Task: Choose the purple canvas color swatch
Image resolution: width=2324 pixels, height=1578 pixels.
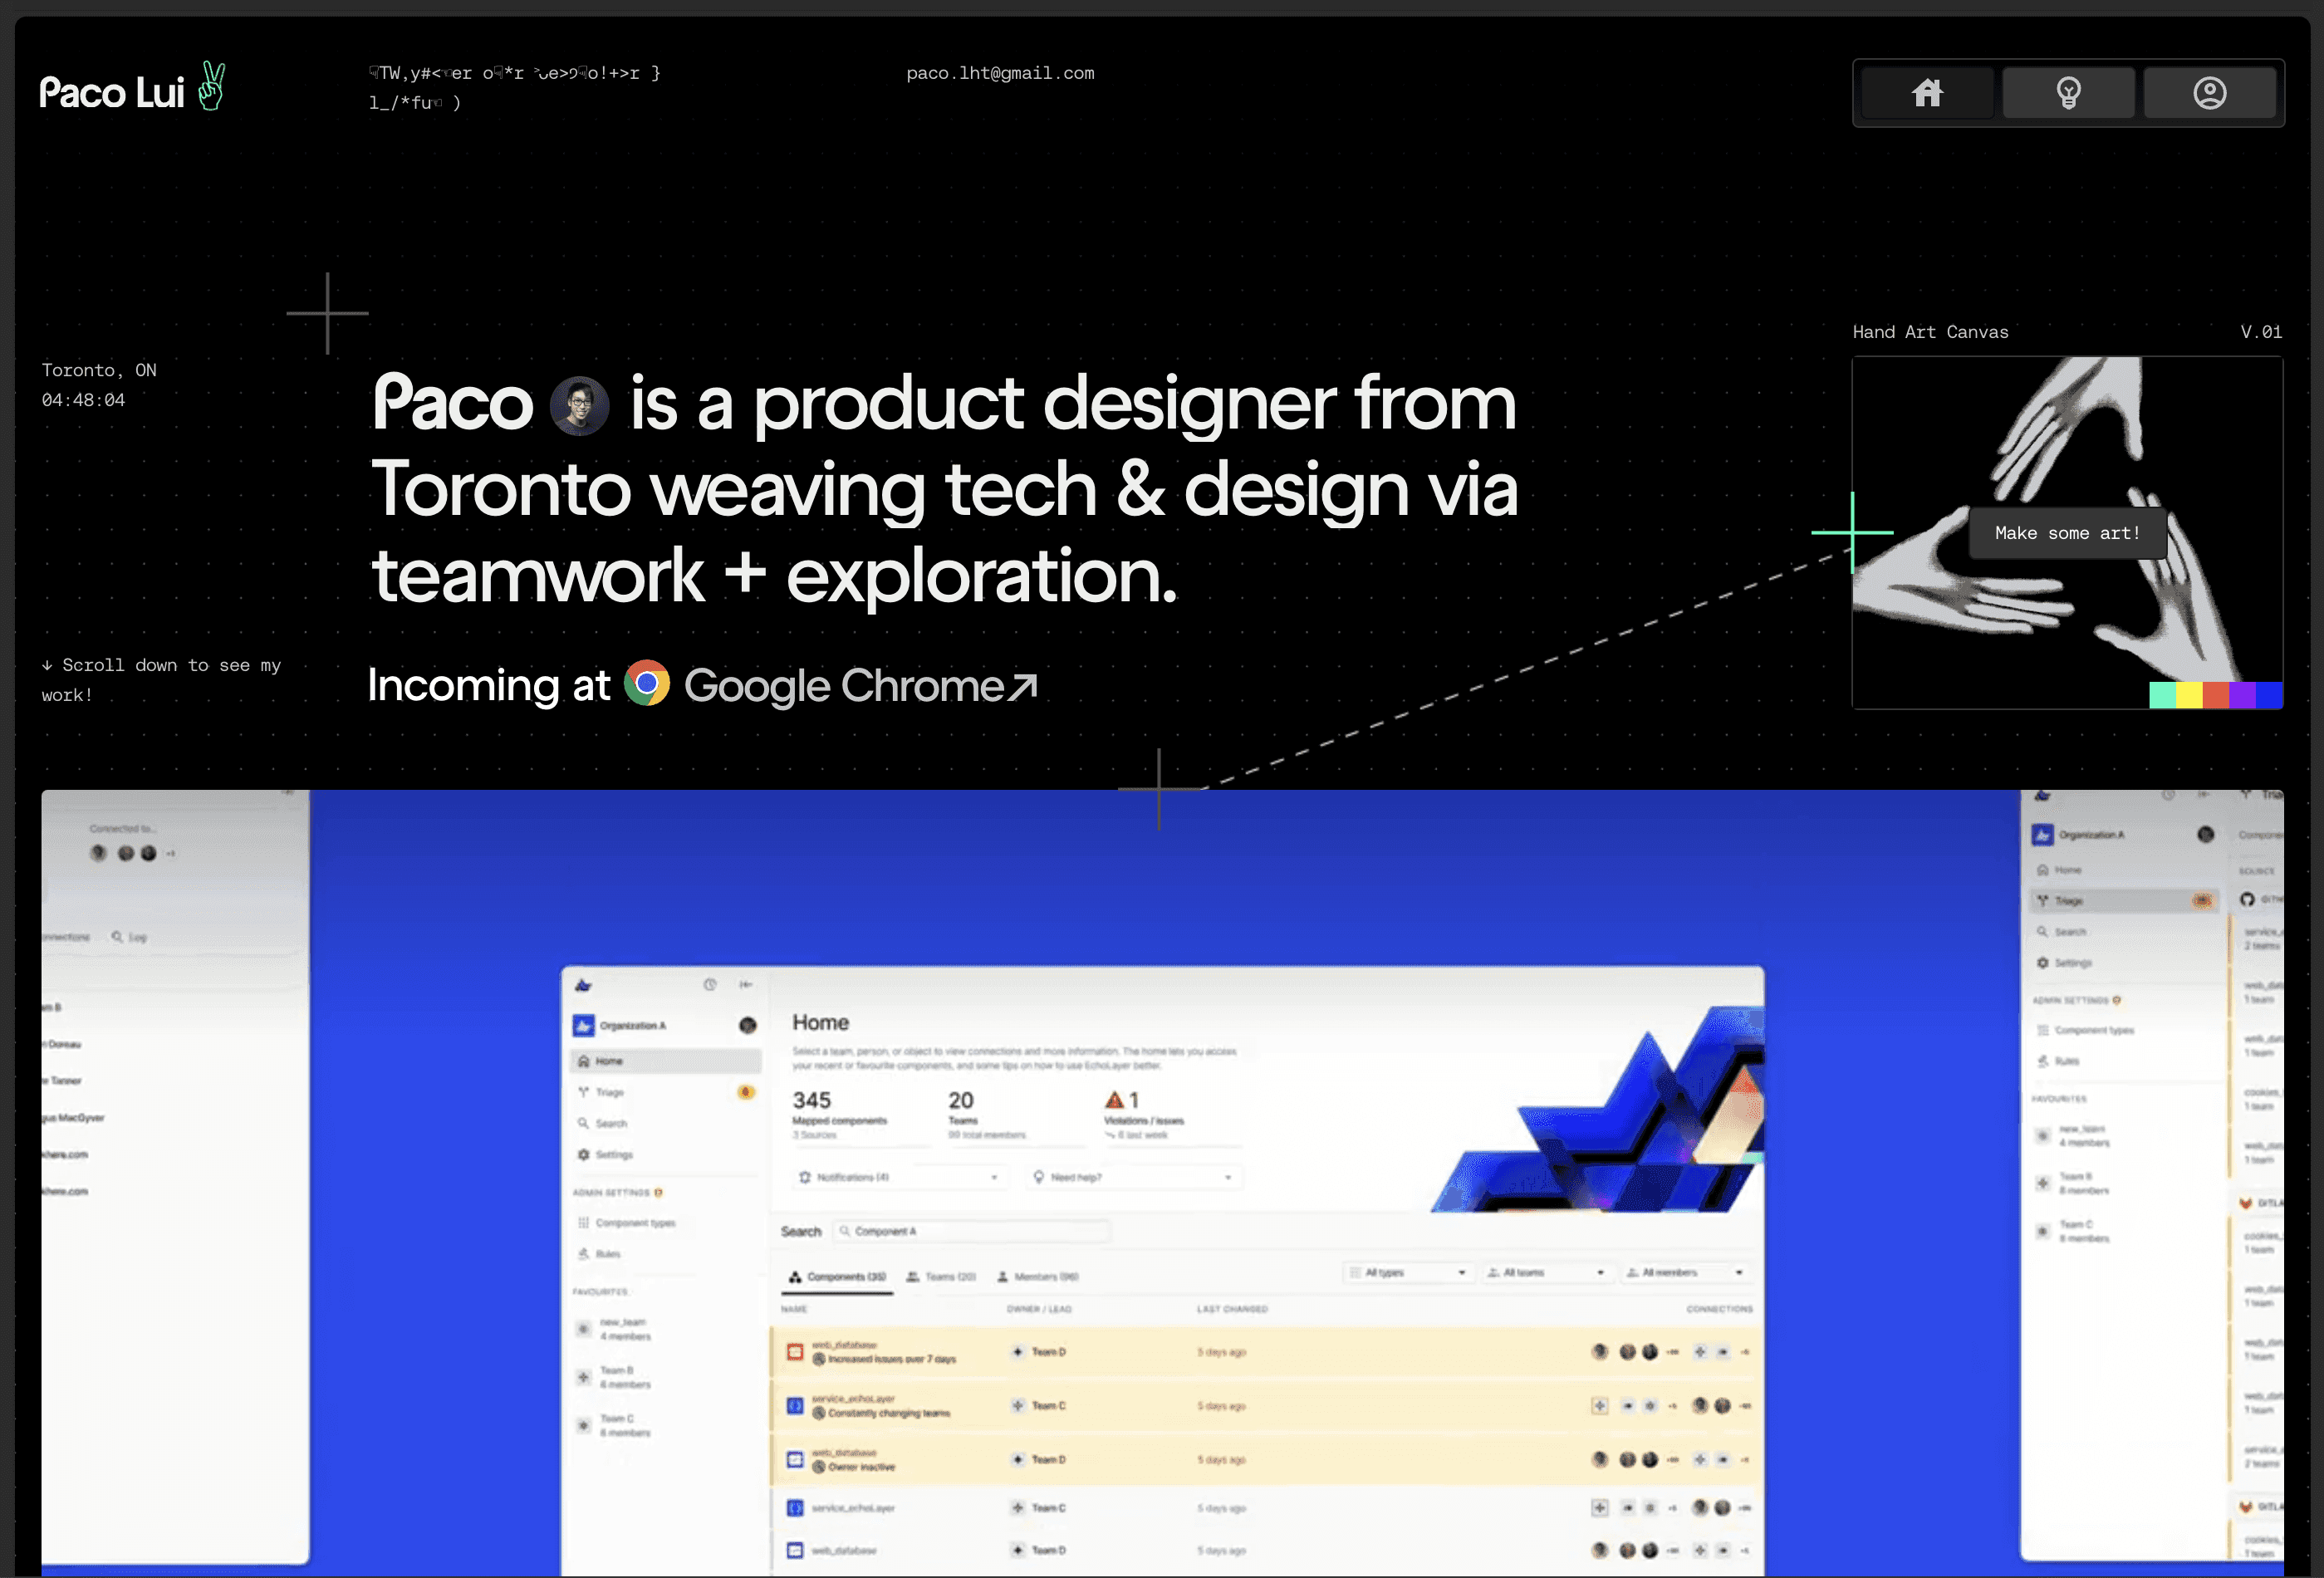Action: click(x=2243, y=695)
